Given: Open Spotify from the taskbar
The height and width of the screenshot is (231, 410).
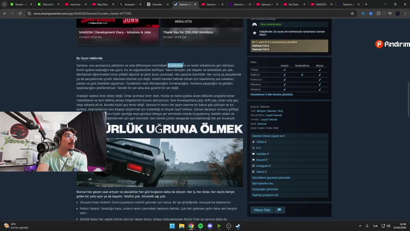Looking at the screenshot, I should pyautogui.click(x=201, y=226).
